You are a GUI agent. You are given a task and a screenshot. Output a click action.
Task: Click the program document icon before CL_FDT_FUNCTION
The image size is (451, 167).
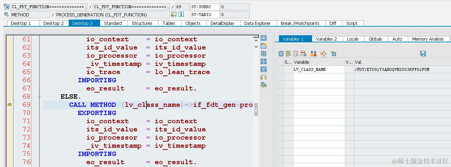(6, 6)
